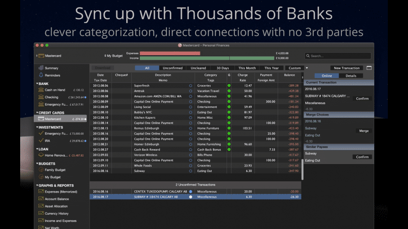
Task: Click green status dot for Bubby's NYC
Action: click(229, 112)
